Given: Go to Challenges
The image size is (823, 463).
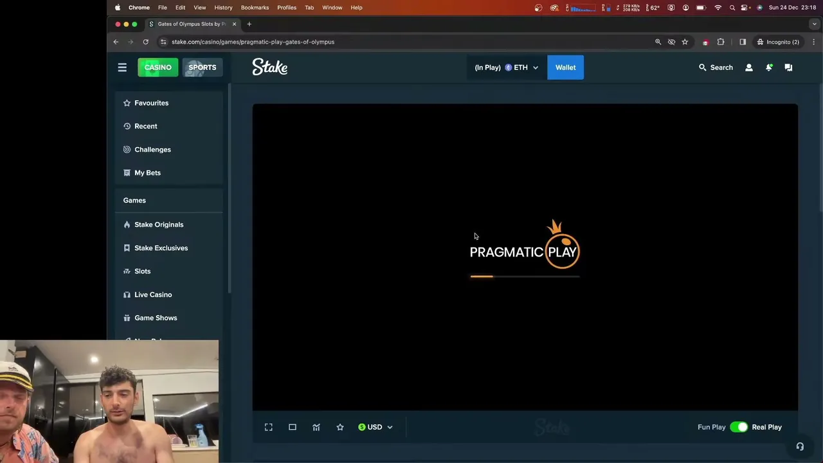Looking at the screenshot, I should tap(169, 149).
